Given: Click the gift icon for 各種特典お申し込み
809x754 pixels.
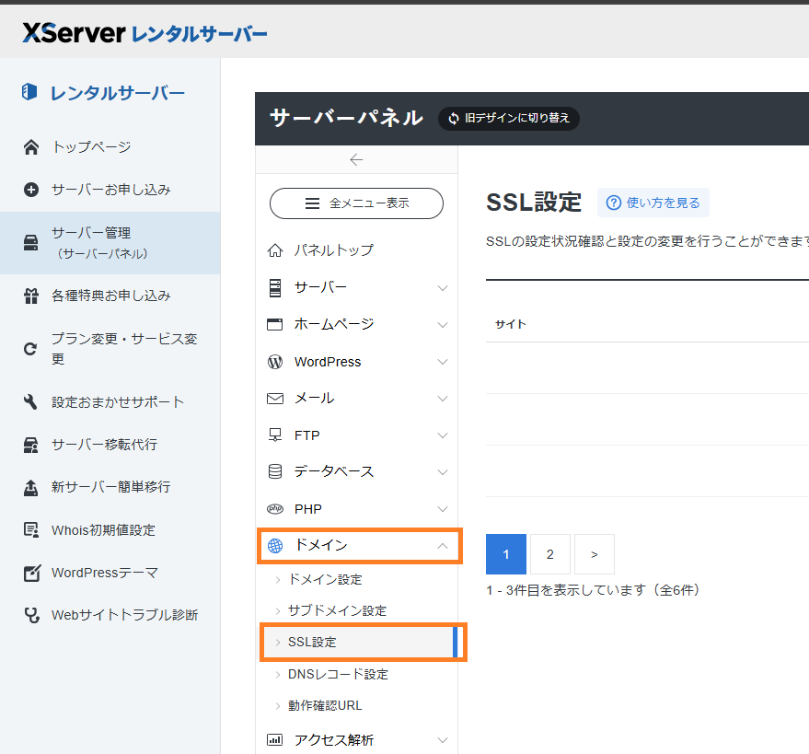Looking at the screenshot, I should tap(31, 296).
